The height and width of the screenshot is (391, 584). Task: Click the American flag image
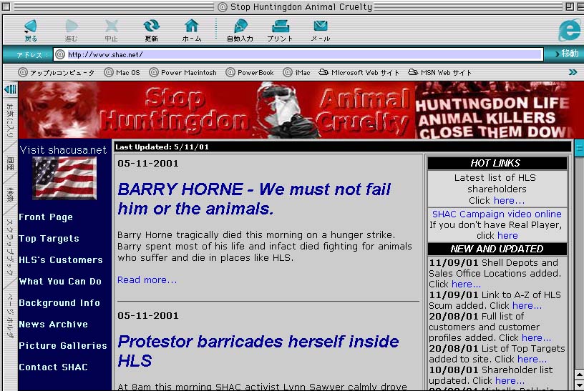pos(64,178)
